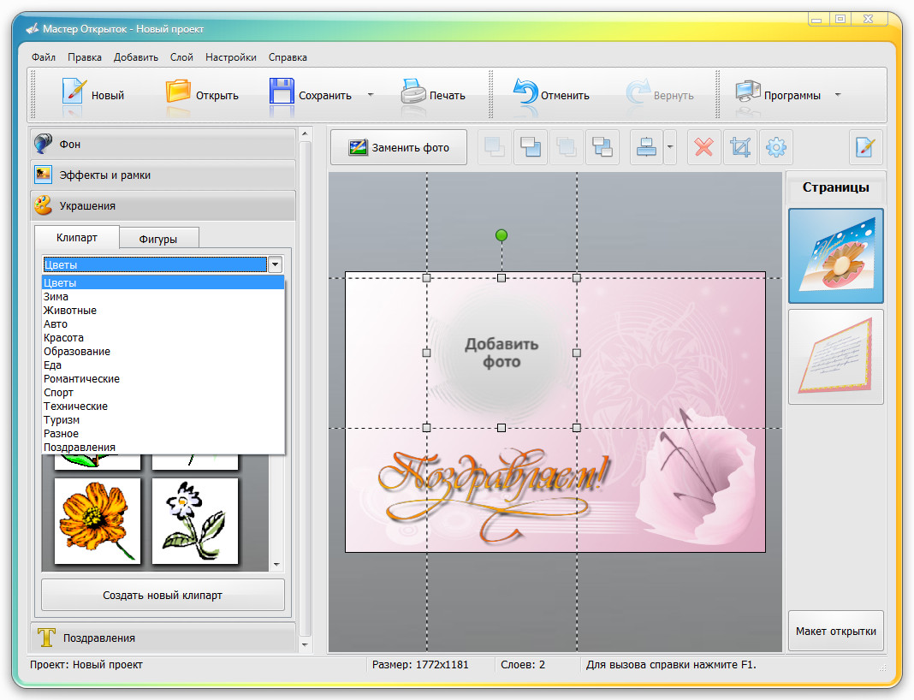Expand the alignment options dropdown arrow
The width and height of the screenshot is (914, 700).
670,147
